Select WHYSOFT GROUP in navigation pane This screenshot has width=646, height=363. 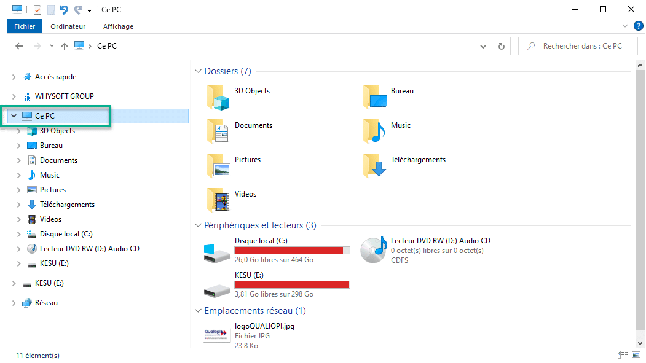coord(64,96)
